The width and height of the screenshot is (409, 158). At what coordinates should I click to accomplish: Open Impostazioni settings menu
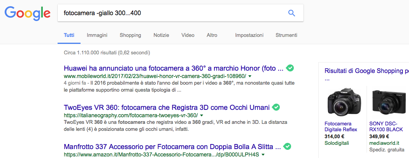coord(249,35)
